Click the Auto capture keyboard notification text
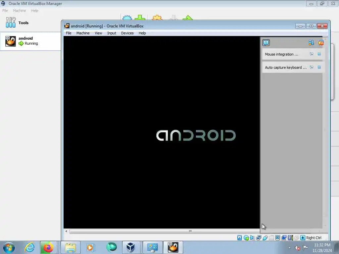The width and height of the screenshot is (339, 254). [286, 67]
